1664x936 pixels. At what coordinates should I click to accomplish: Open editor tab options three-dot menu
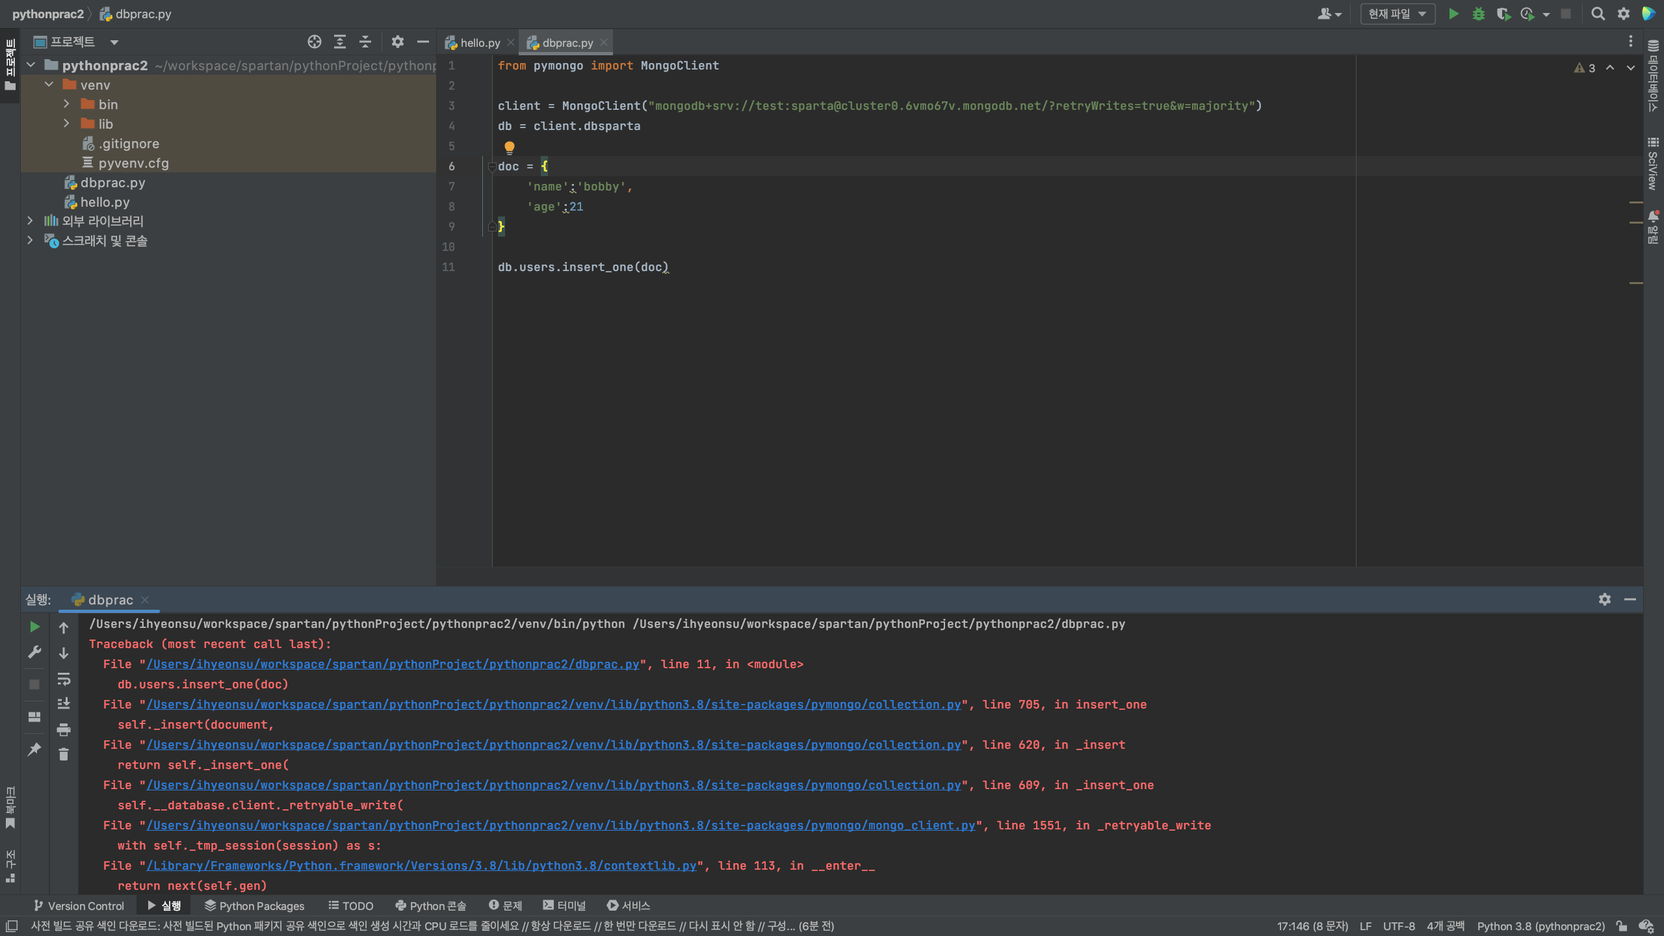(1631, 42)
